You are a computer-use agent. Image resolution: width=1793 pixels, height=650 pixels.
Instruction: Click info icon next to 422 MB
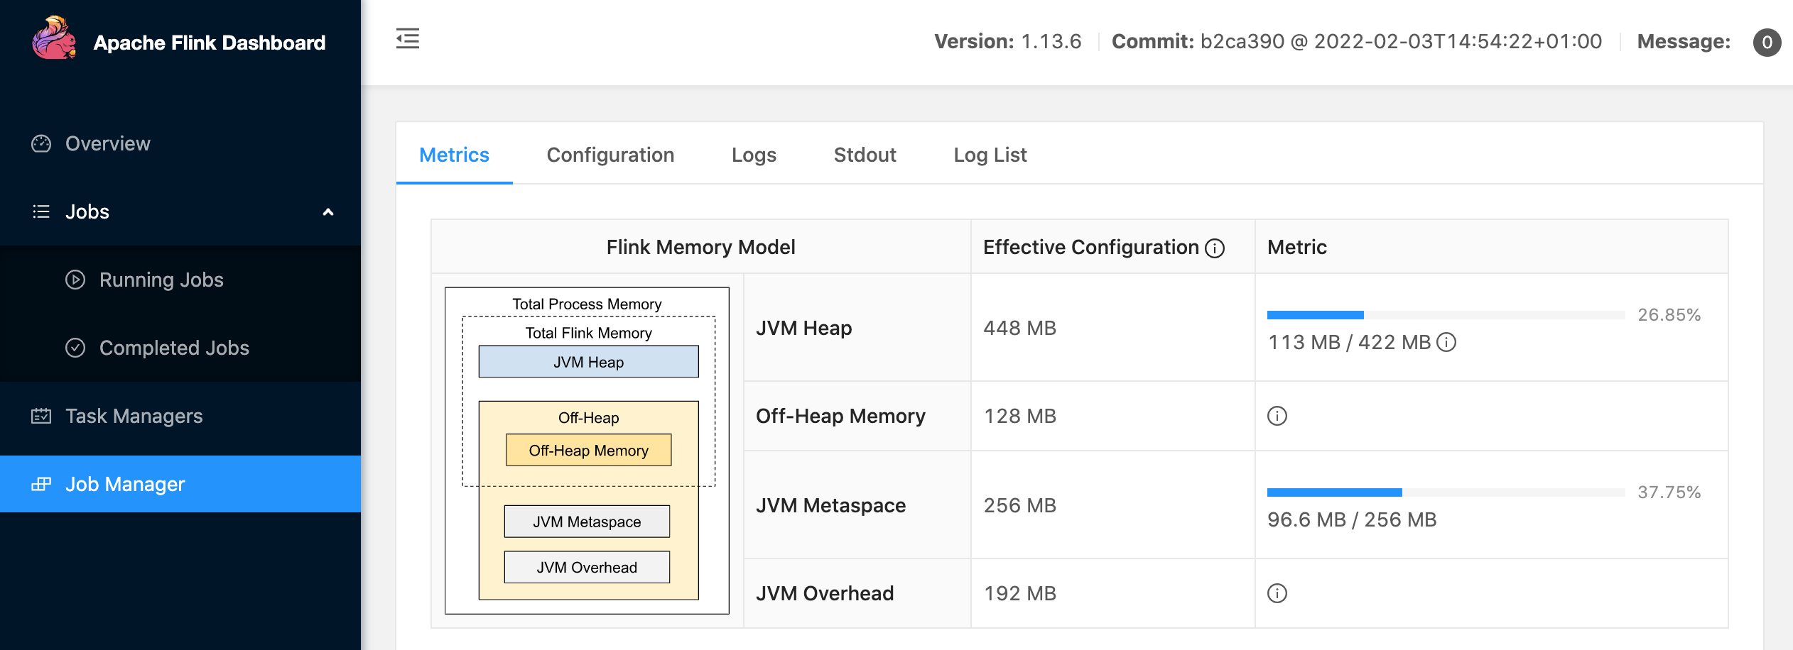(1446, 342)
